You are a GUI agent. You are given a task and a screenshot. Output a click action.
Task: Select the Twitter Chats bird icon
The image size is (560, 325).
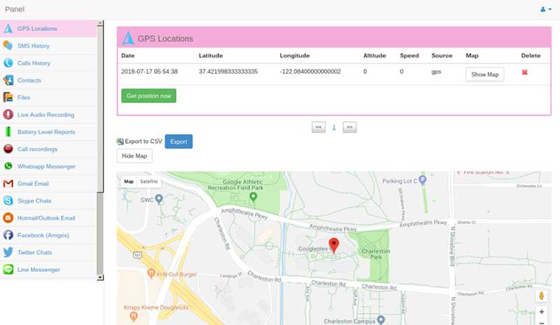pyautogui.click(x=8, y=252)
